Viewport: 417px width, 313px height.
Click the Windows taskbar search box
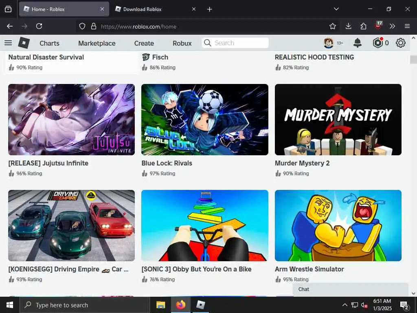(x=84, y=305)
